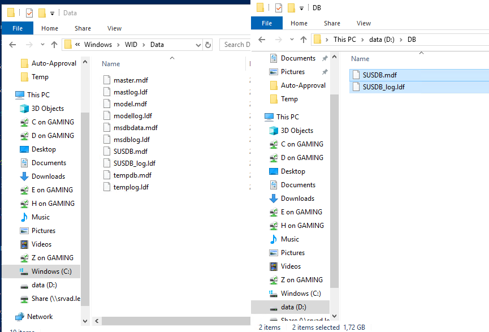
Task: Expand recent locations dropdown in left window
Action: click(42, 45)
